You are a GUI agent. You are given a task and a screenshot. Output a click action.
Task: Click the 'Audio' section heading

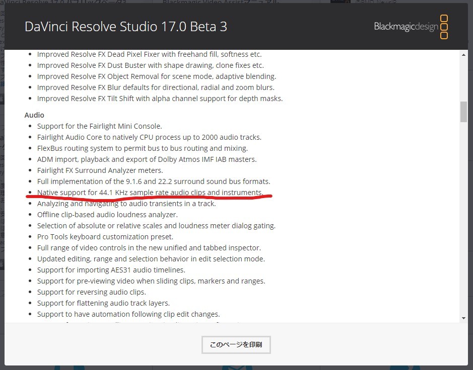tap(34, 115)
